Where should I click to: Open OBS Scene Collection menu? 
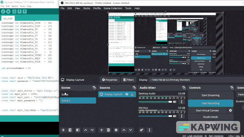[x=113, y=8]
